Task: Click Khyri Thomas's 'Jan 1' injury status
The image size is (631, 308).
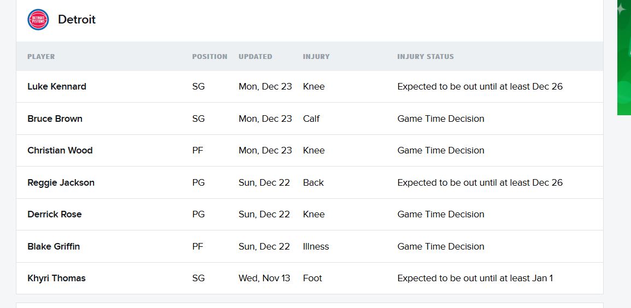Action: 475,278
